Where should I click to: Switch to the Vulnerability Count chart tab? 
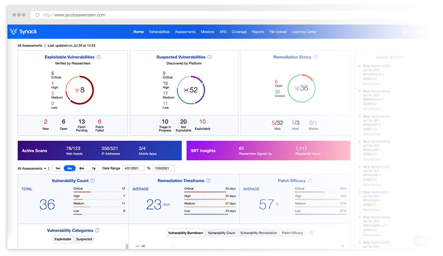[x=222, y=233]
